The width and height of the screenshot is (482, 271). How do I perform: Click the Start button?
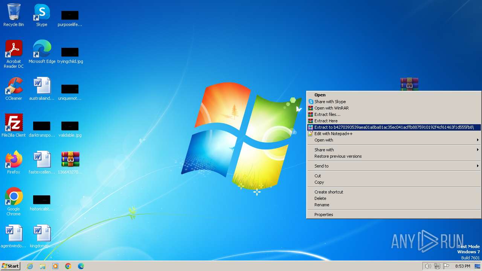coord(10,266)
